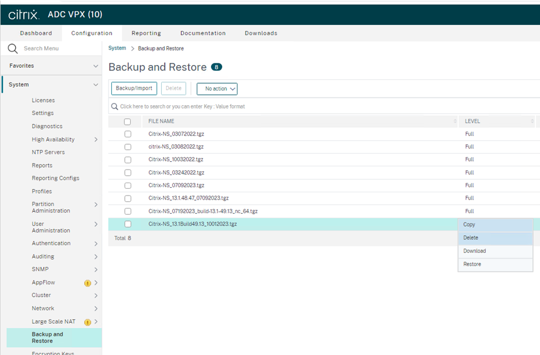Click the FILE NAME column sort icon

pos(455,121)
